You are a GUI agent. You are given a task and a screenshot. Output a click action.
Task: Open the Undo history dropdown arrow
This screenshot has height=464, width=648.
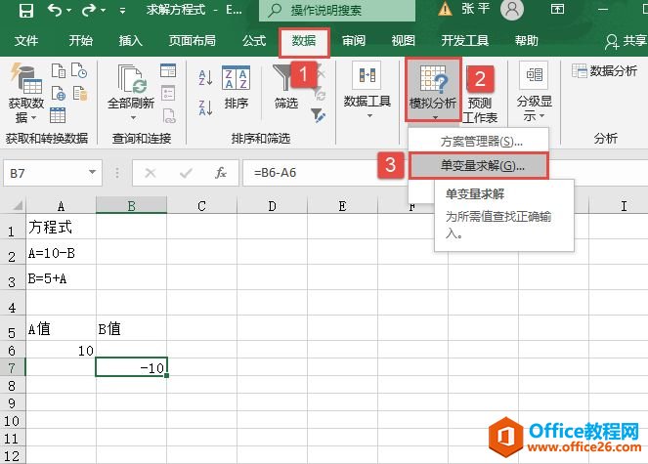click(68, 10)
